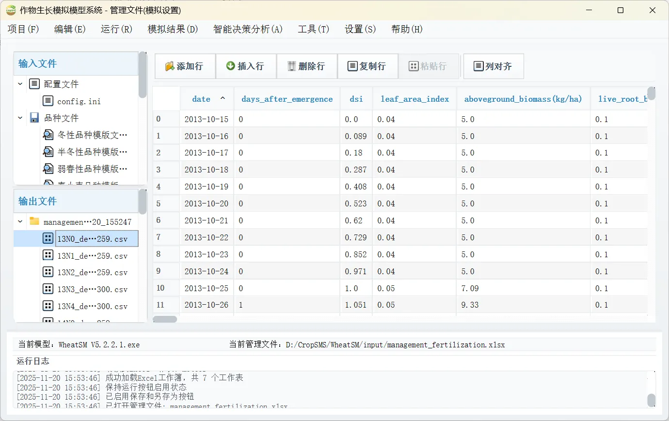Screen dimensions: 669x421
Task: Click the 添加行 (add row) toolbar icon
Action: (170, 66)
